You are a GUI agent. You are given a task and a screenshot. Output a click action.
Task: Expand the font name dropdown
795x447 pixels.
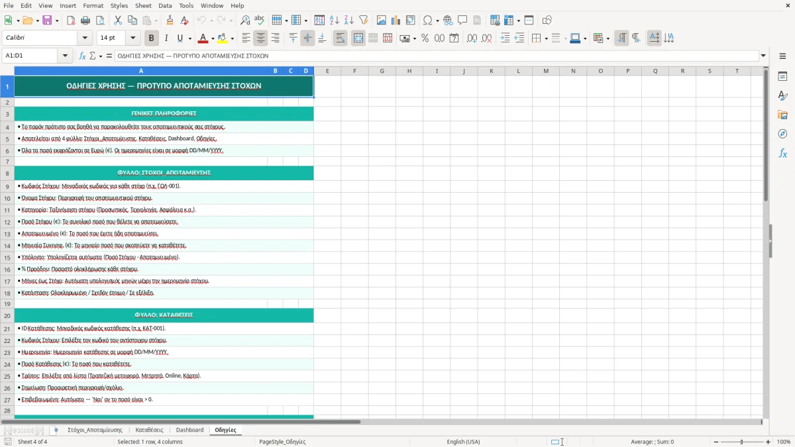coord(85,38)
